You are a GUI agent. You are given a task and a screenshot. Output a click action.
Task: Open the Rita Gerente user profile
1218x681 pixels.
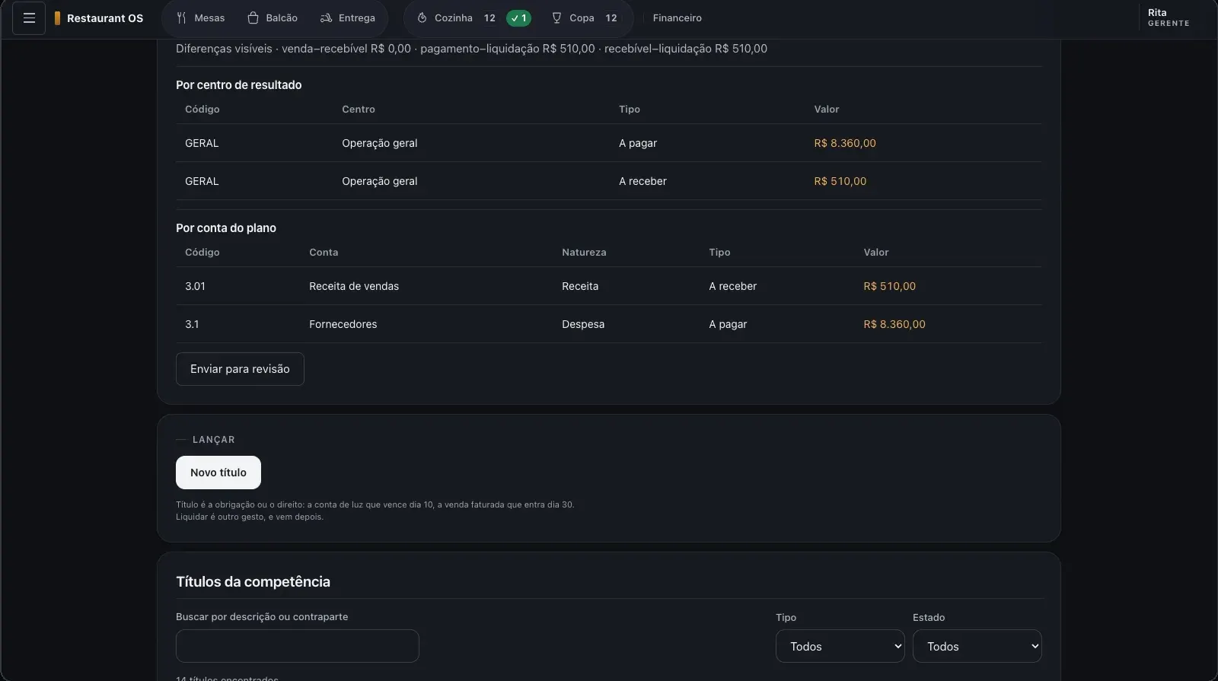click(1169, 18)
